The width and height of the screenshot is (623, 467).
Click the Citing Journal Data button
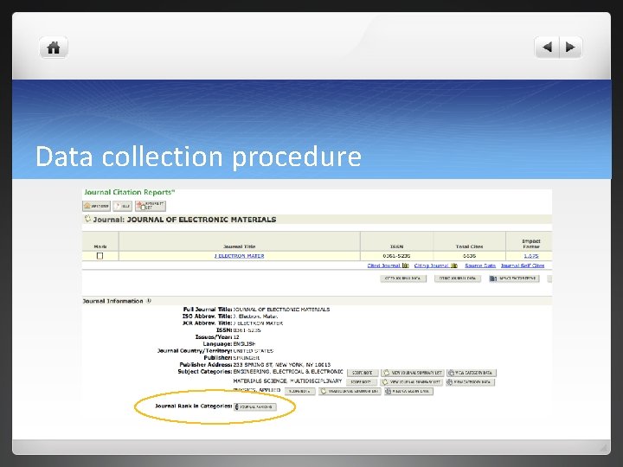(458, 278)
